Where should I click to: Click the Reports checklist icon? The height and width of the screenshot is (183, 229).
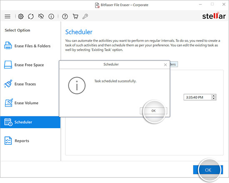click(8, 141)
